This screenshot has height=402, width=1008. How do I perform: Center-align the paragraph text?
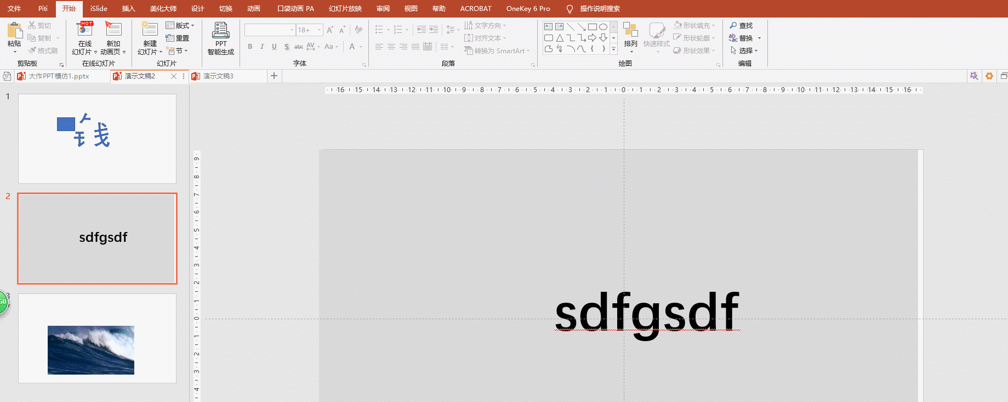click(391, 47)
